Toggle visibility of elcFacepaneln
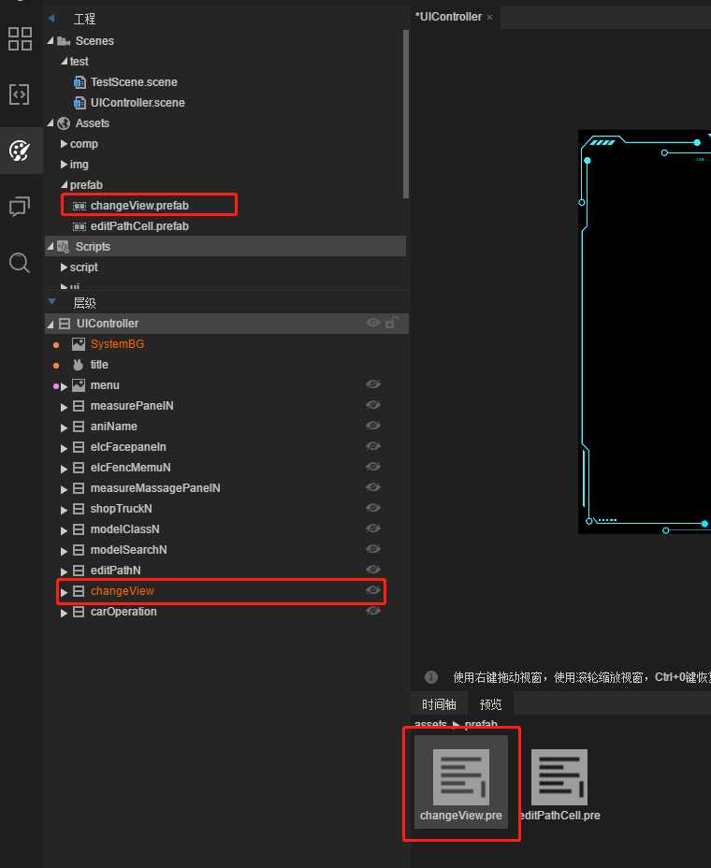The image size is (711, 868). point(373,445)
